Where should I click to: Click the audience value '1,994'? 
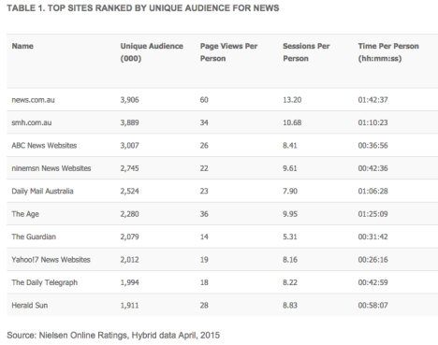point(129,282)
